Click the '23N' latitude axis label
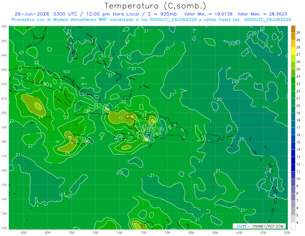This screenshot has width=305, height=236. tap(4, 70)
